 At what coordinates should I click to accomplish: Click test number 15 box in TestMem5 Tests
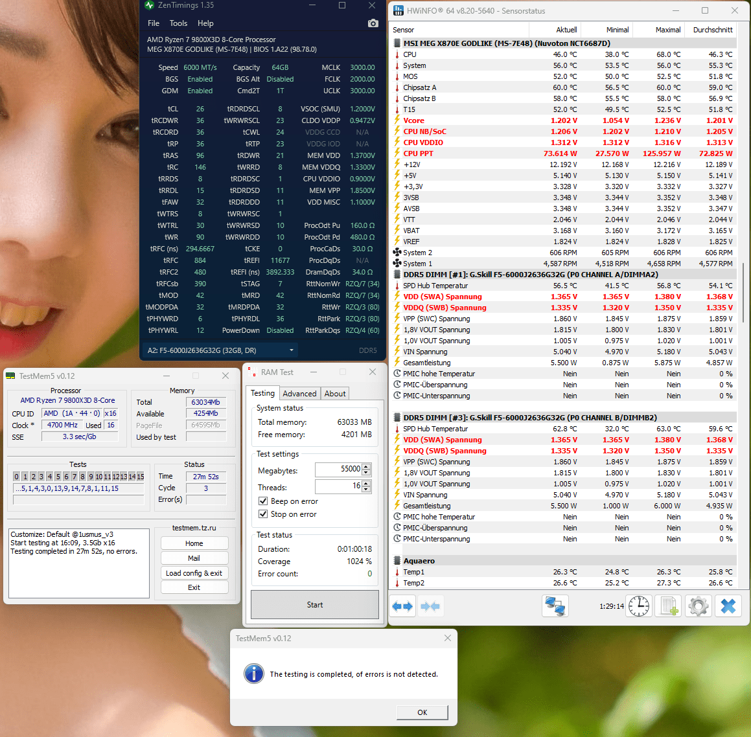tap(141, 476)
